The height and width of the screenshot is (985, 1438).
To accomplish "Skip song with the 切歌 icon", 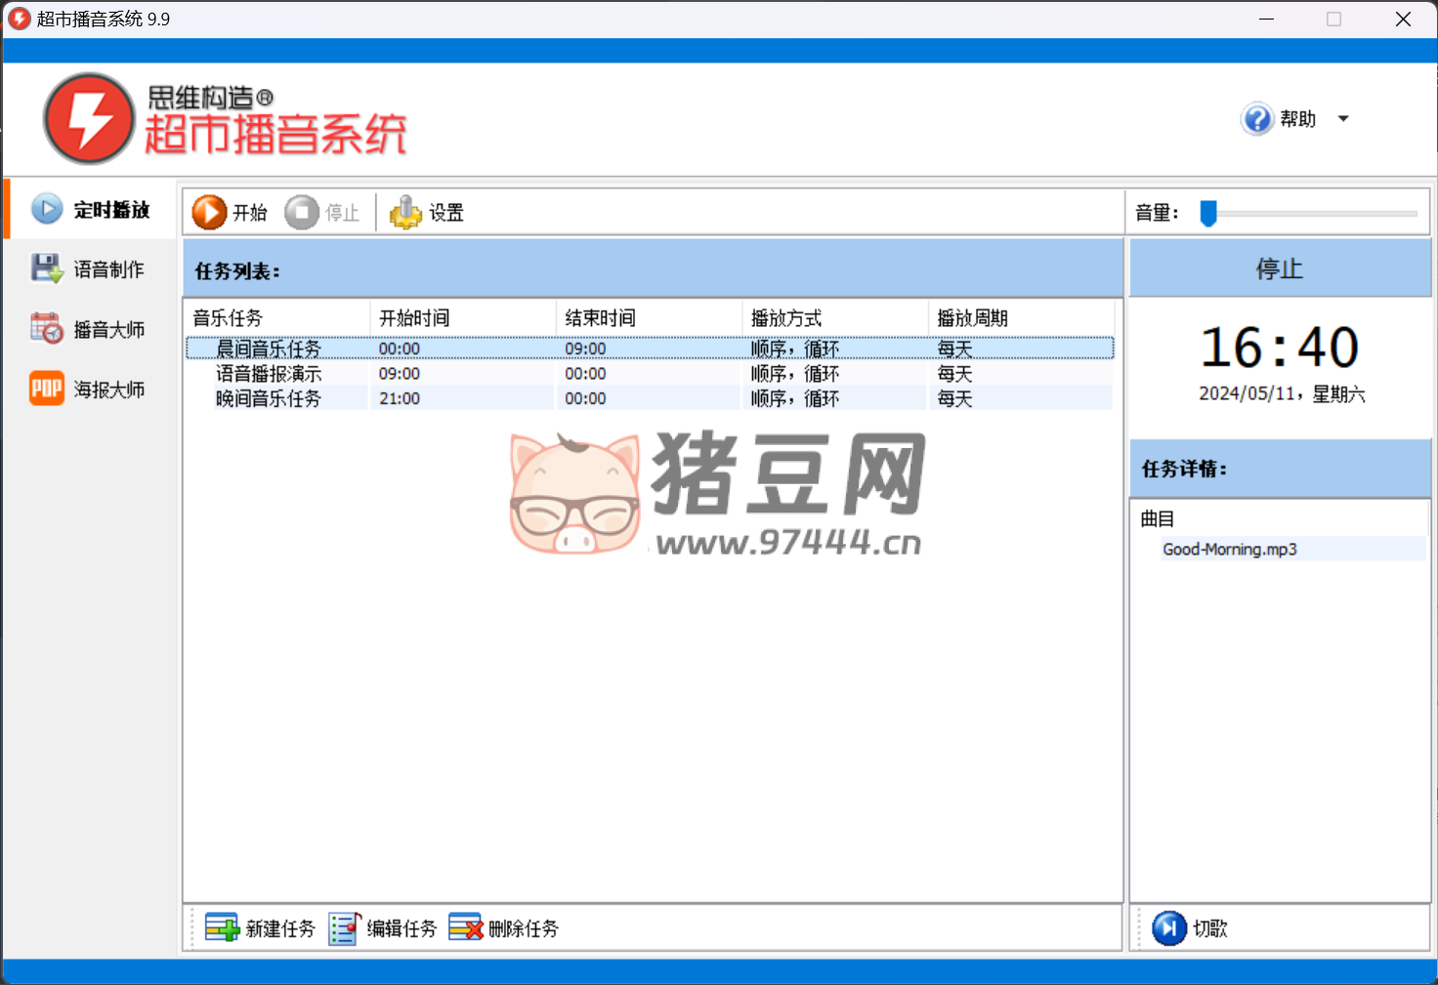I will tap(1169, 927).
